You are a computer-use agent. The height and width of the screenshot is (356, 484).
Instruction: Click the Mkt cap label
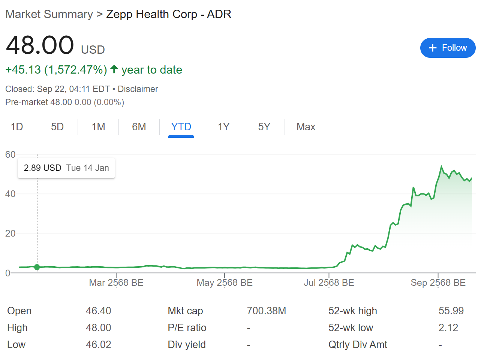coord(185,311)
